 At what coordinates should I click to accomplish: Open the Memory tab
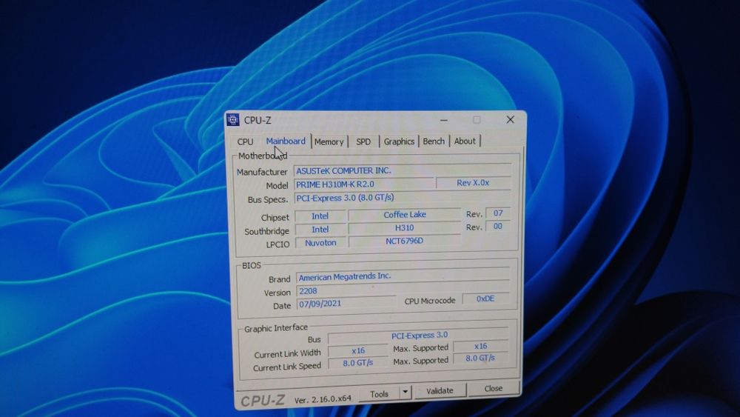click(x=329, y=141)
